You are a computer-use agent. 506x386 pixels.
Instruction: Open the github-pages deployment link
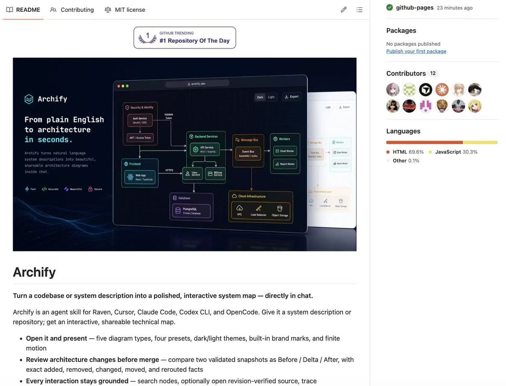[x=414, y=8]
